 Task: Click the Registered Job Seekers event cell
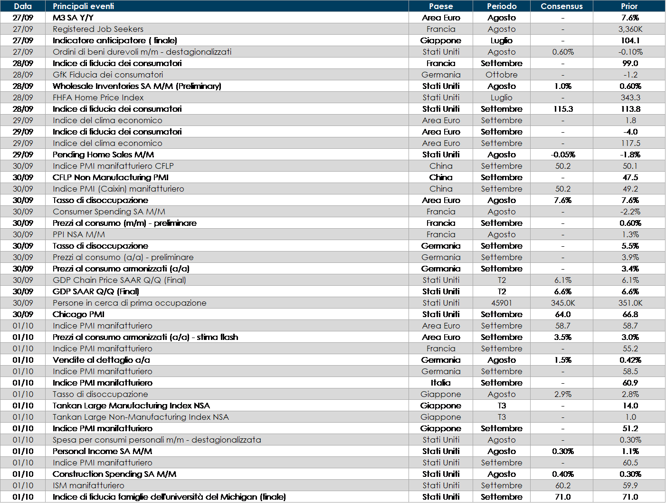tap(98, 29)
